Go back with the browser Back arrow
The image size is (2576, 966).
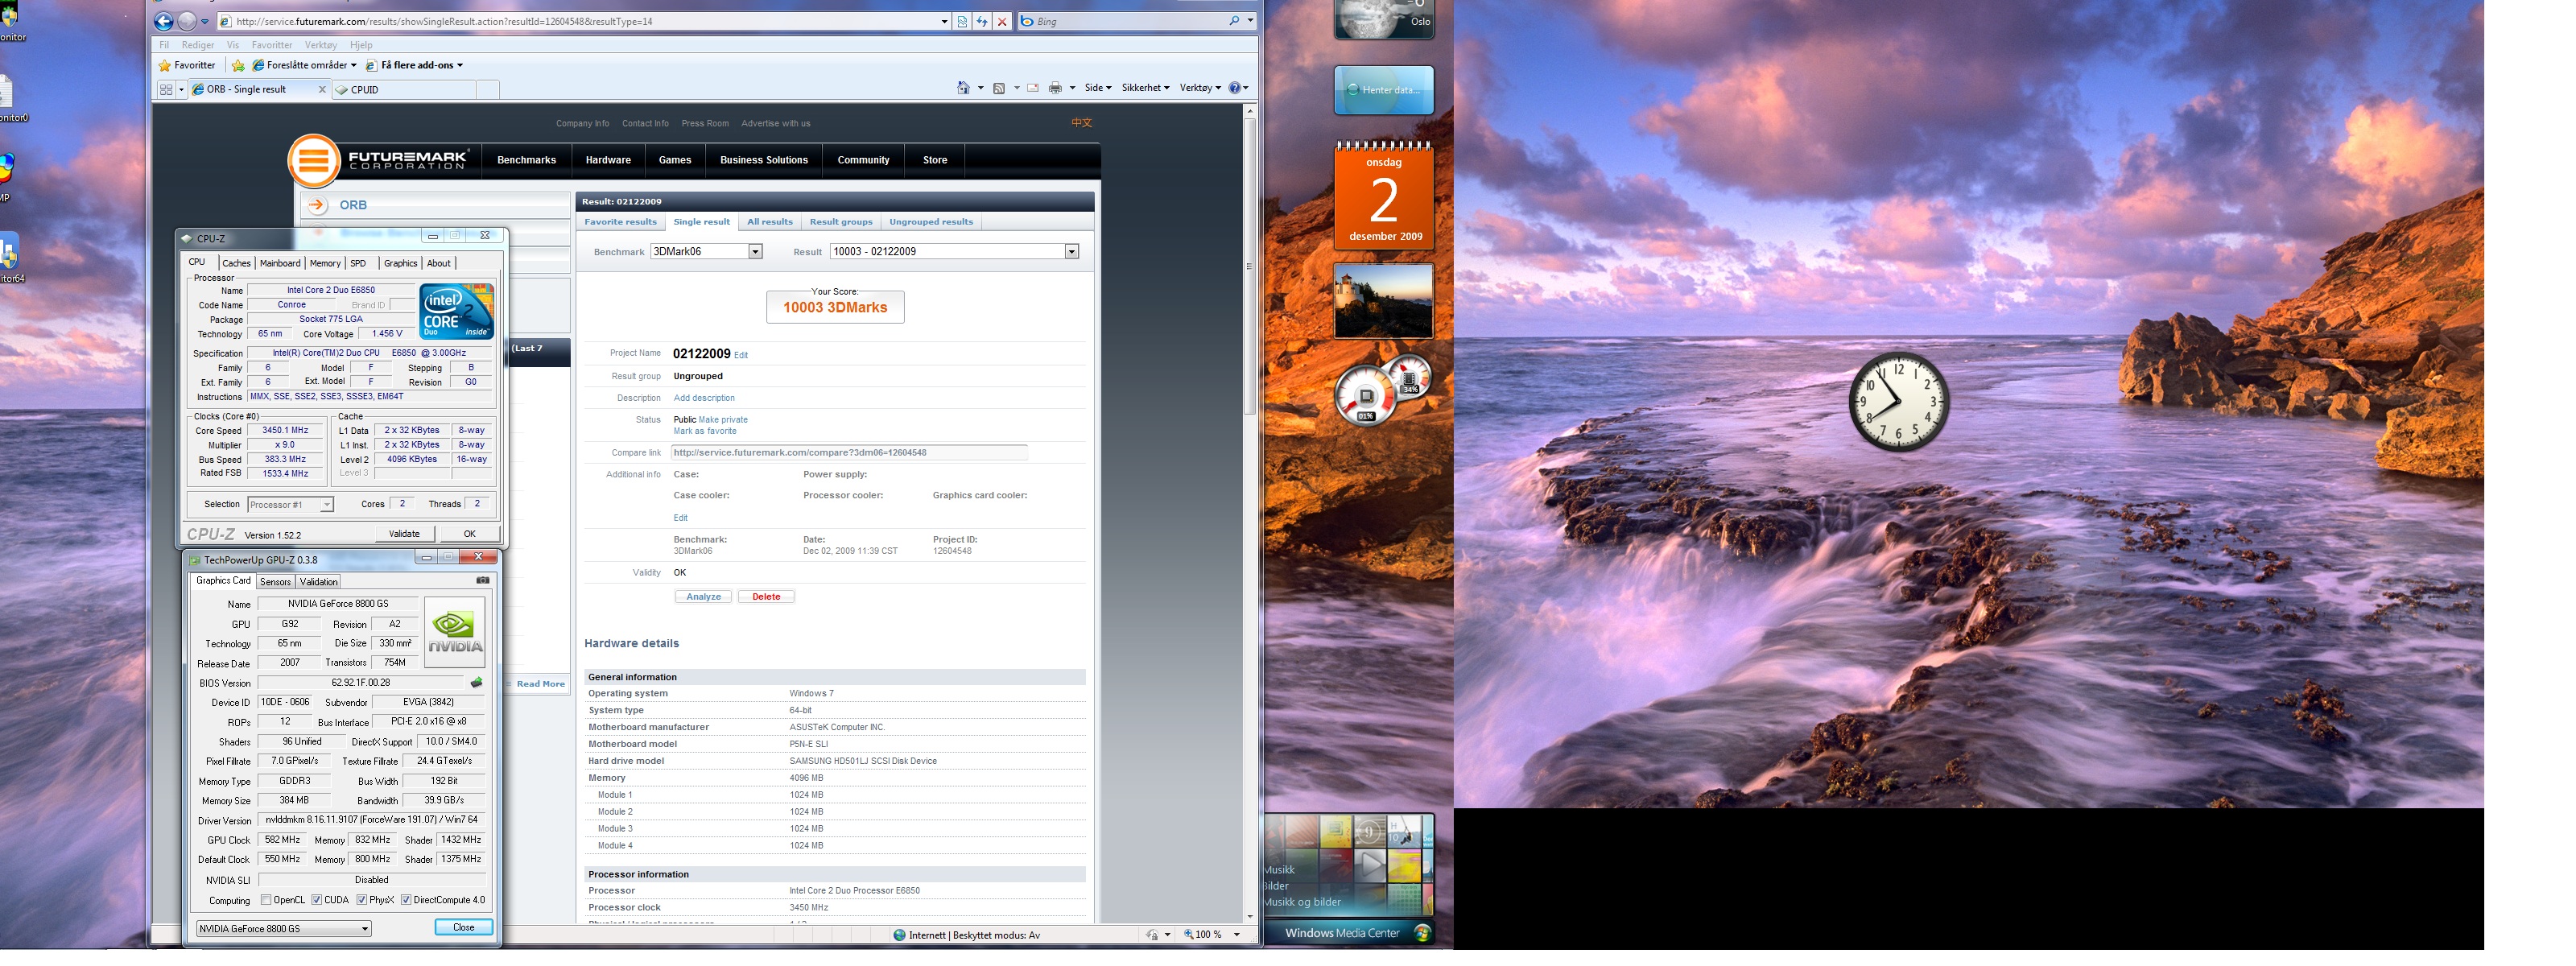pyautogui.click(x=164, y=21)
